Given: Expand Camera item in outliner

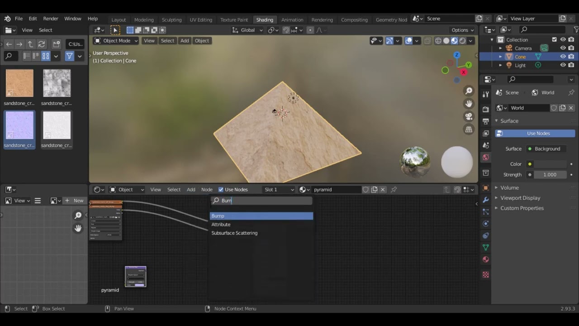Looking at the screenshot, I should (x=500, y=48).
